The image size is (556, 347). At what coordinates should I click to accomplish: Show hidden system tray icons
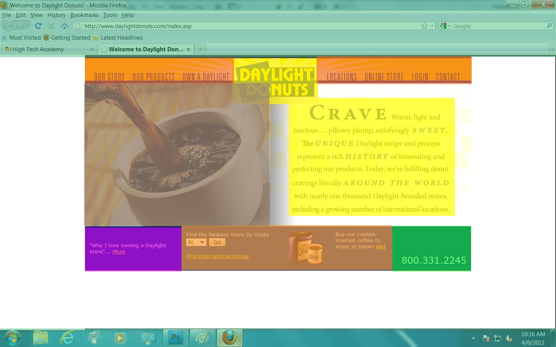pos(473,338)
